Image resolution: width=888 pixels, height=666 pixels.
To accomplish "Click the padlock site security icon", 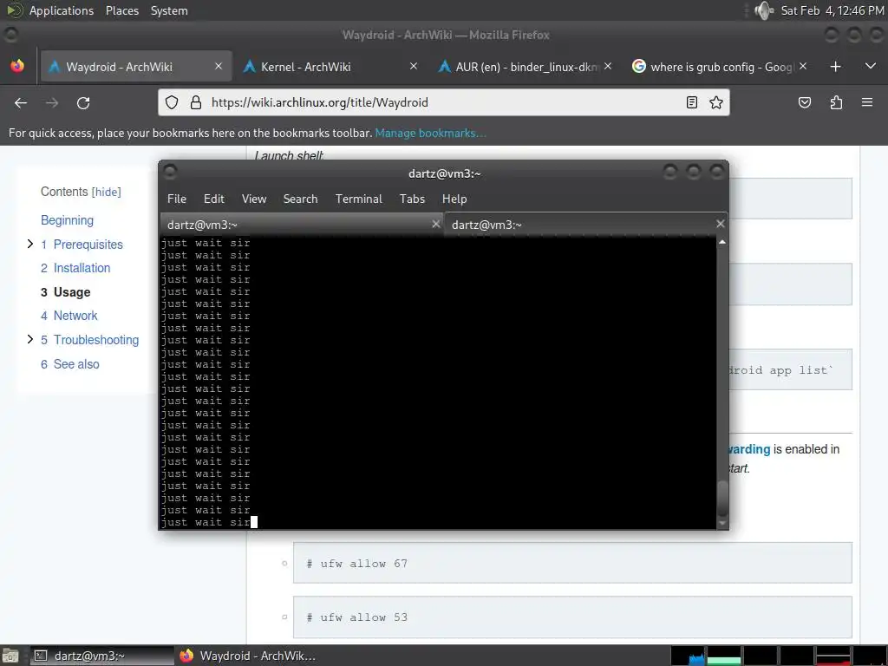I will (196, 102).
